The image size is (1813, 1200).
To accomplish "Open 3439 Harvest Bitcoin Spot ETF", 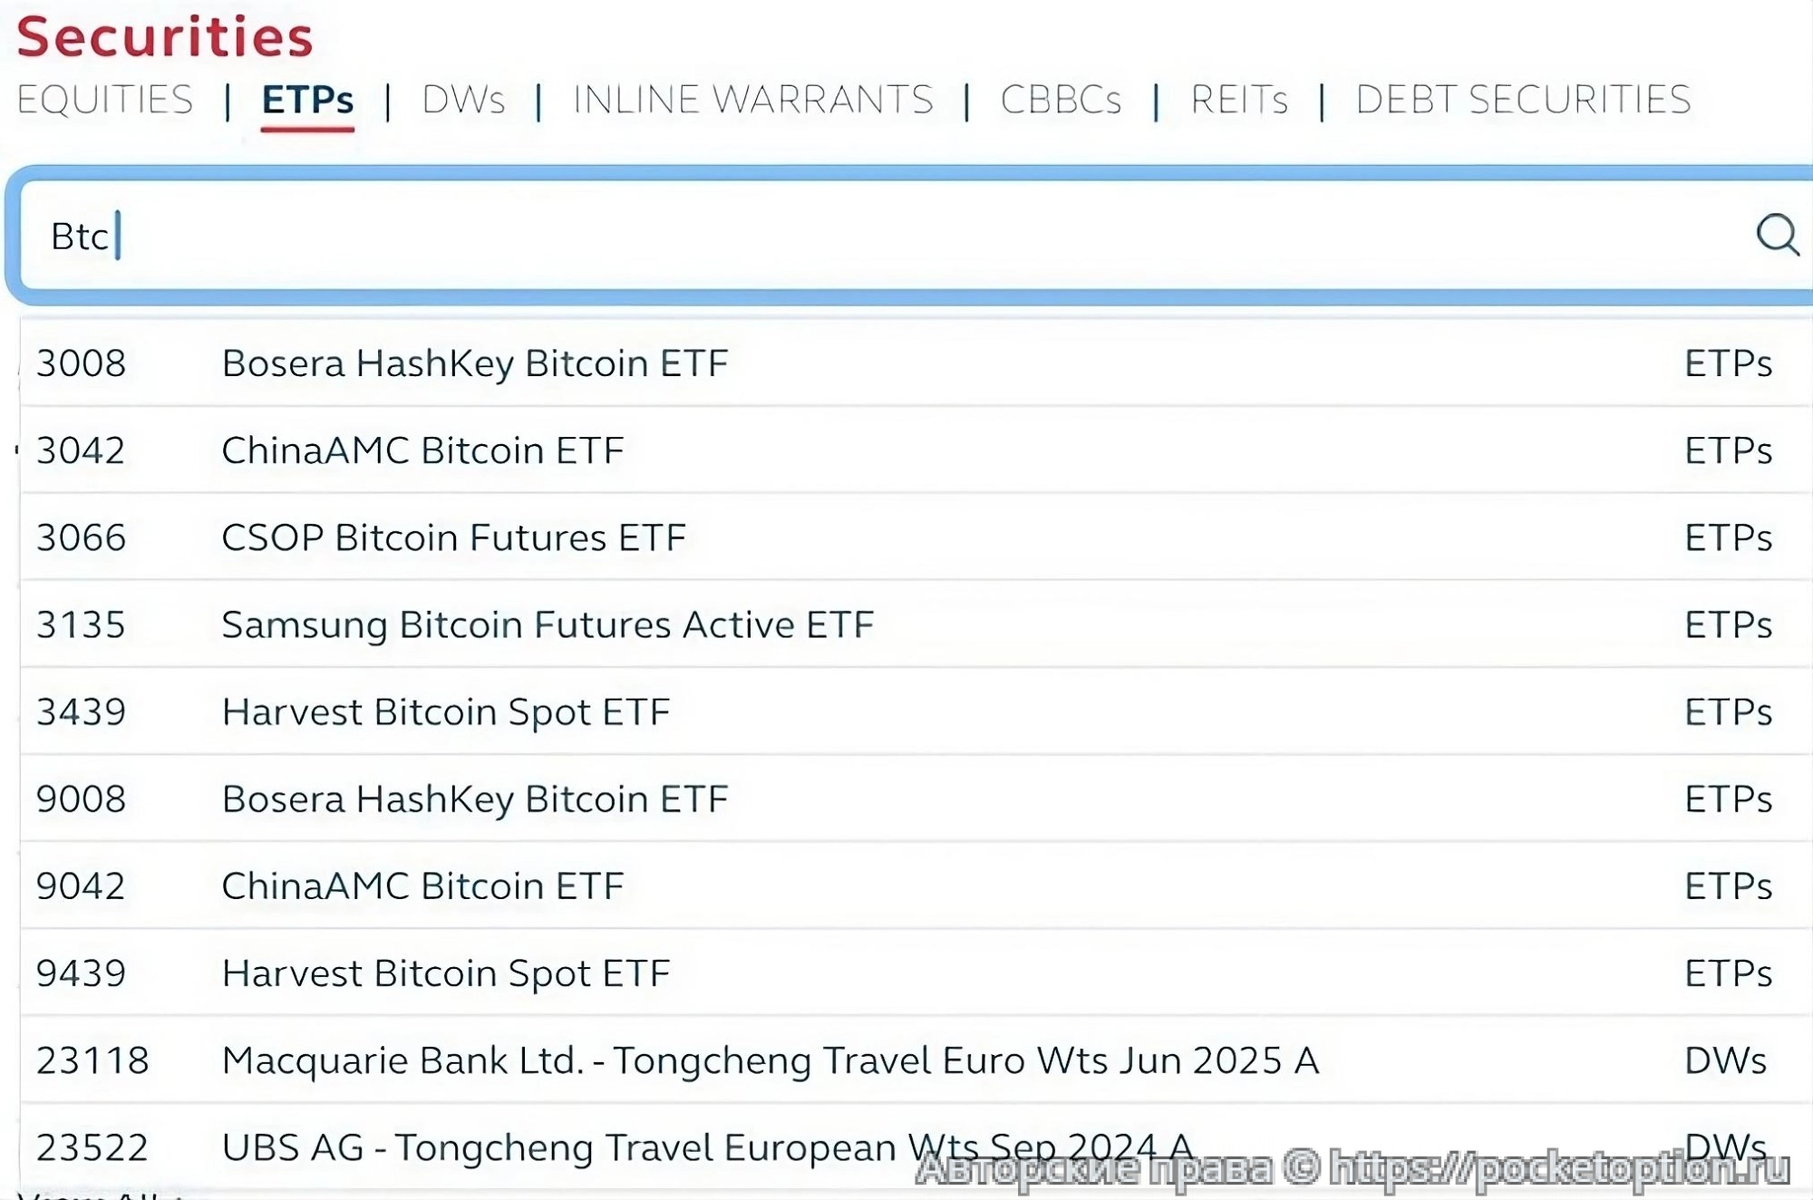I will [446, 711].
